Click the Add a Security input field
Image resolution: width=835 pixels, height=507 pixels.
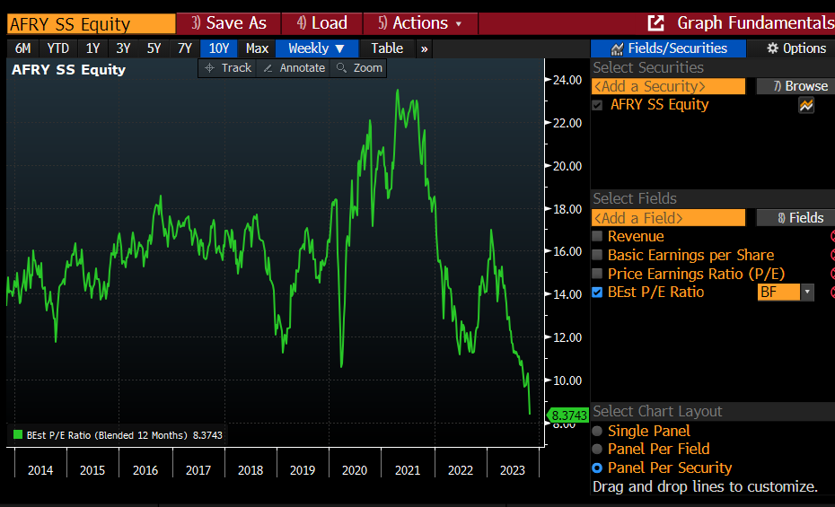click(x=668, y=86)
